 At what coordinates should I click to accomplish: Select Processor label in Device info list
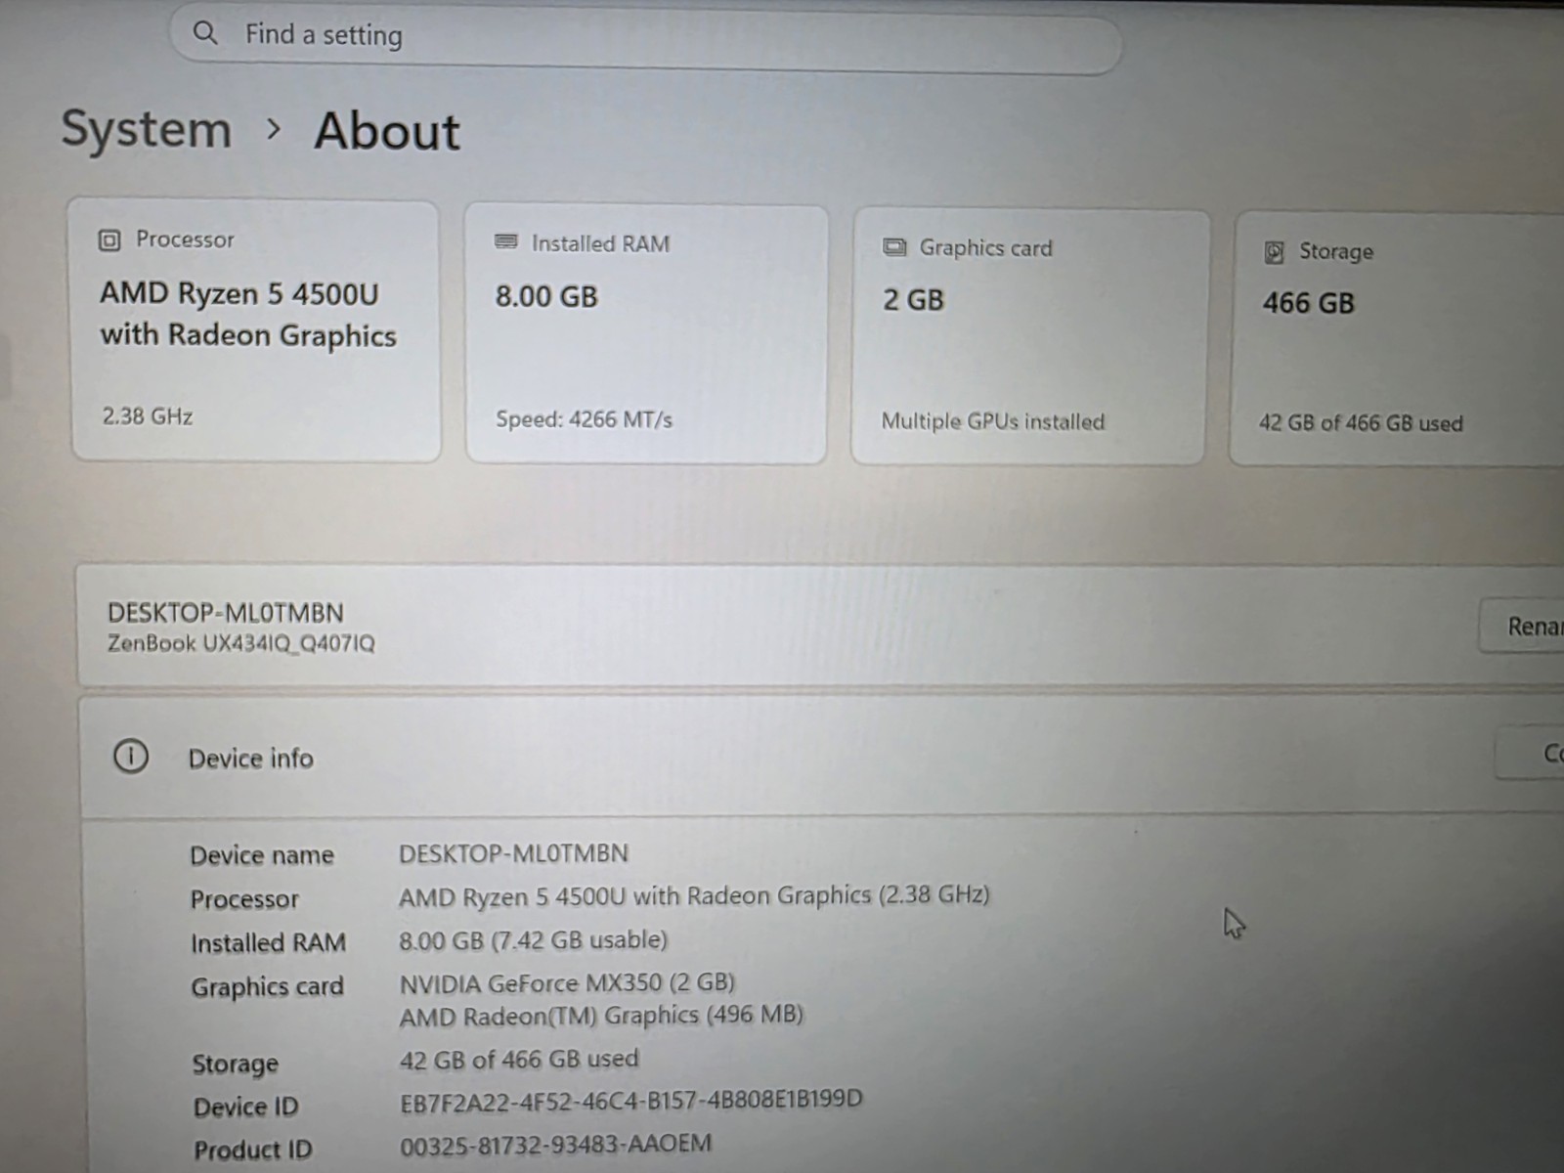point(245,899)
